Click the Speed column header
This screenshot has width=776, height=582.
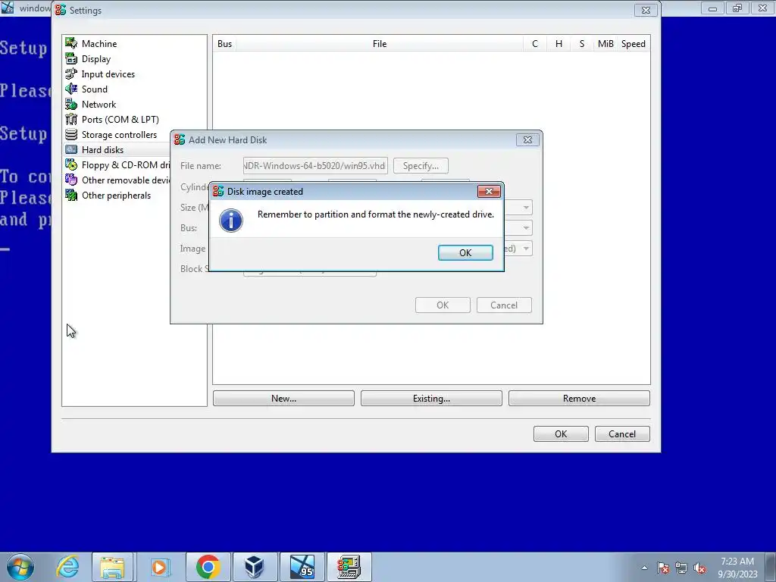click(633, 43)
